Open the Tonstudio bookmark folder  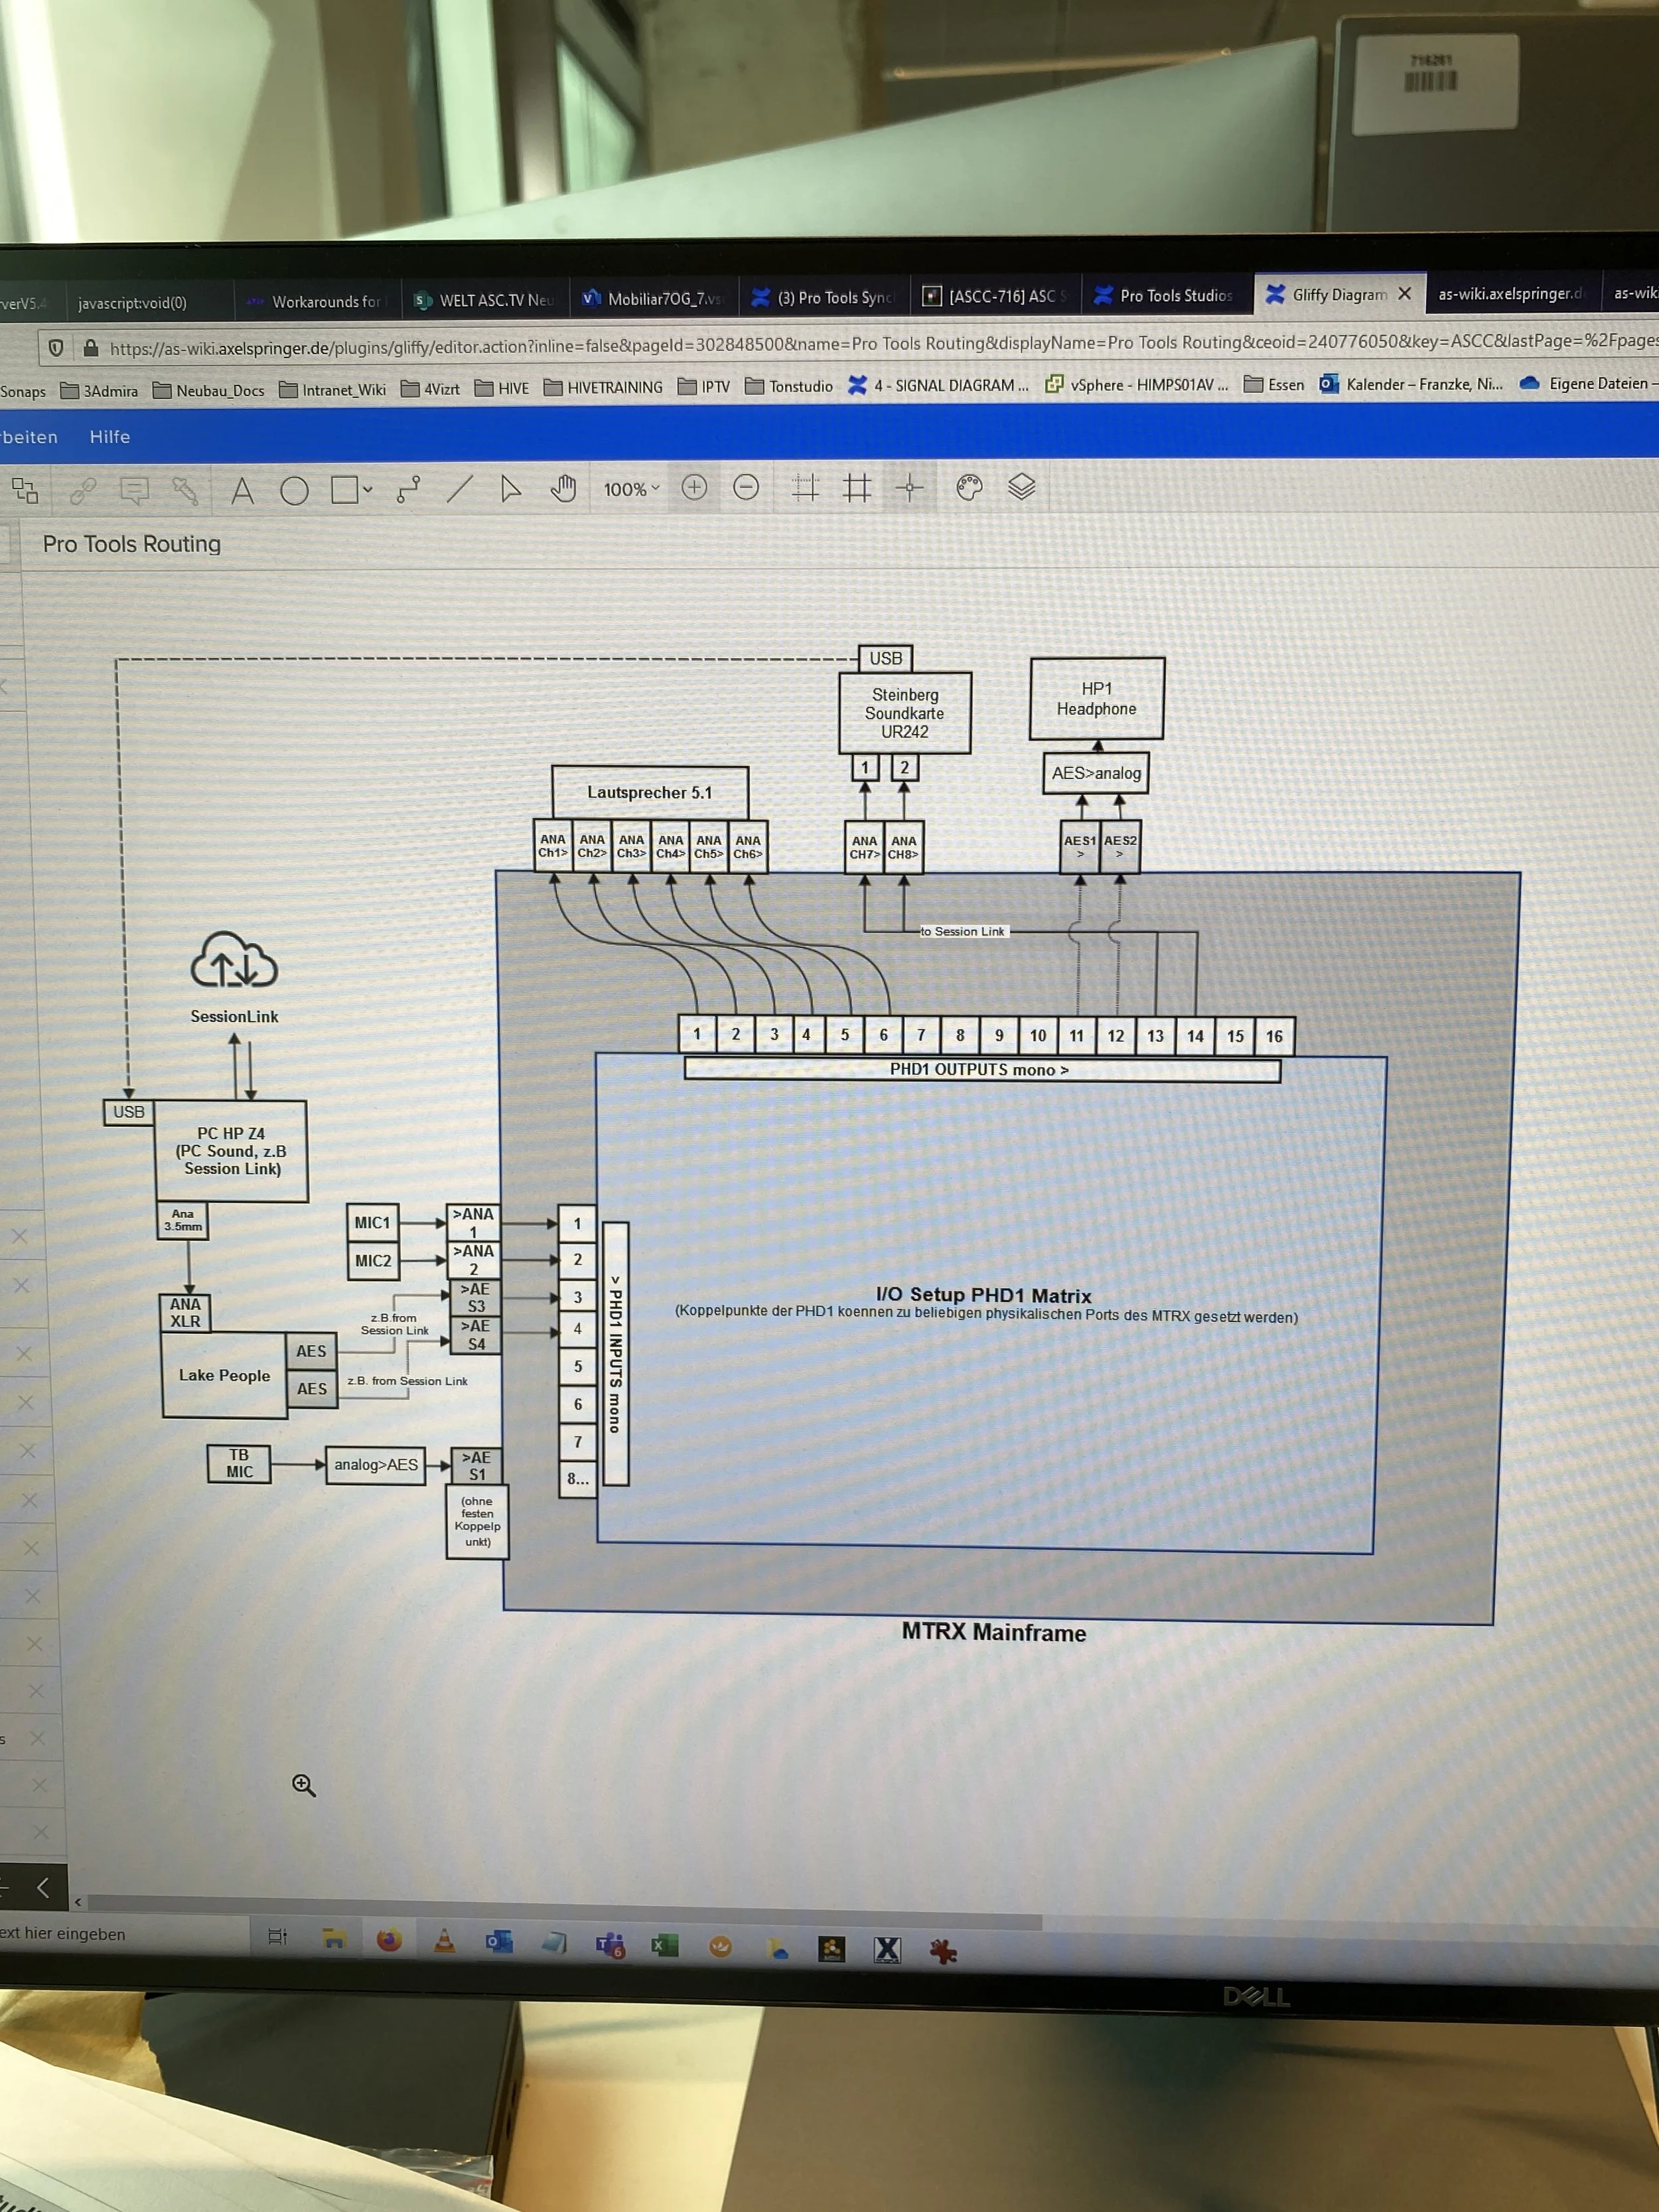(789, 386)
